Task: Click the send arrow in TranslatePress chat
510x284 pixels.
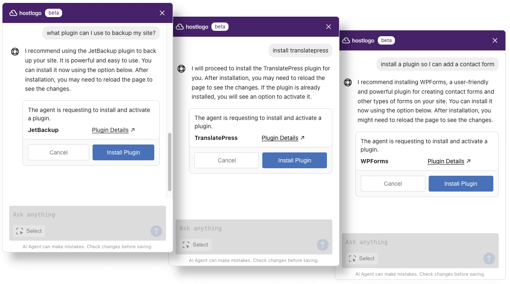Action: click(x=322, y=245)
